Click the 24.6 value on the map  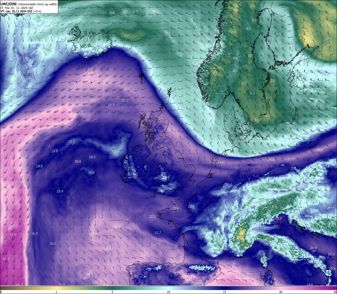tap(111, 240)
